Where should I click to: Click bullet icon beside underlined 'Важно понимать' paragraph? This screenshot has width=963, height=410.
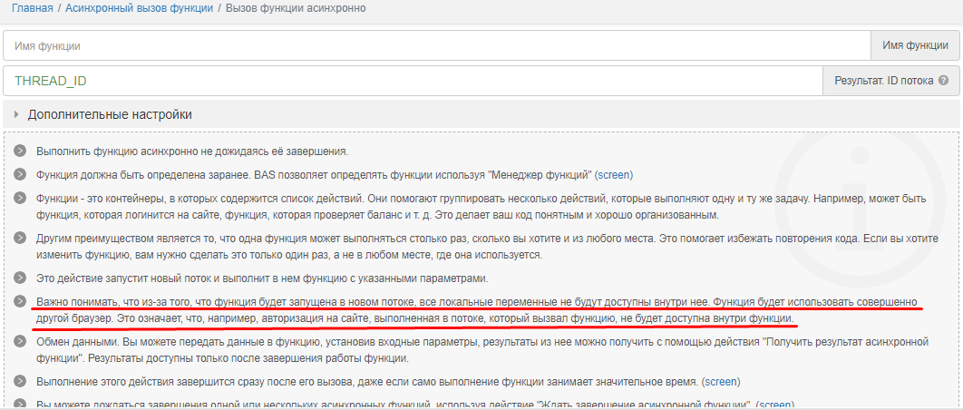[x=21, y=301]
